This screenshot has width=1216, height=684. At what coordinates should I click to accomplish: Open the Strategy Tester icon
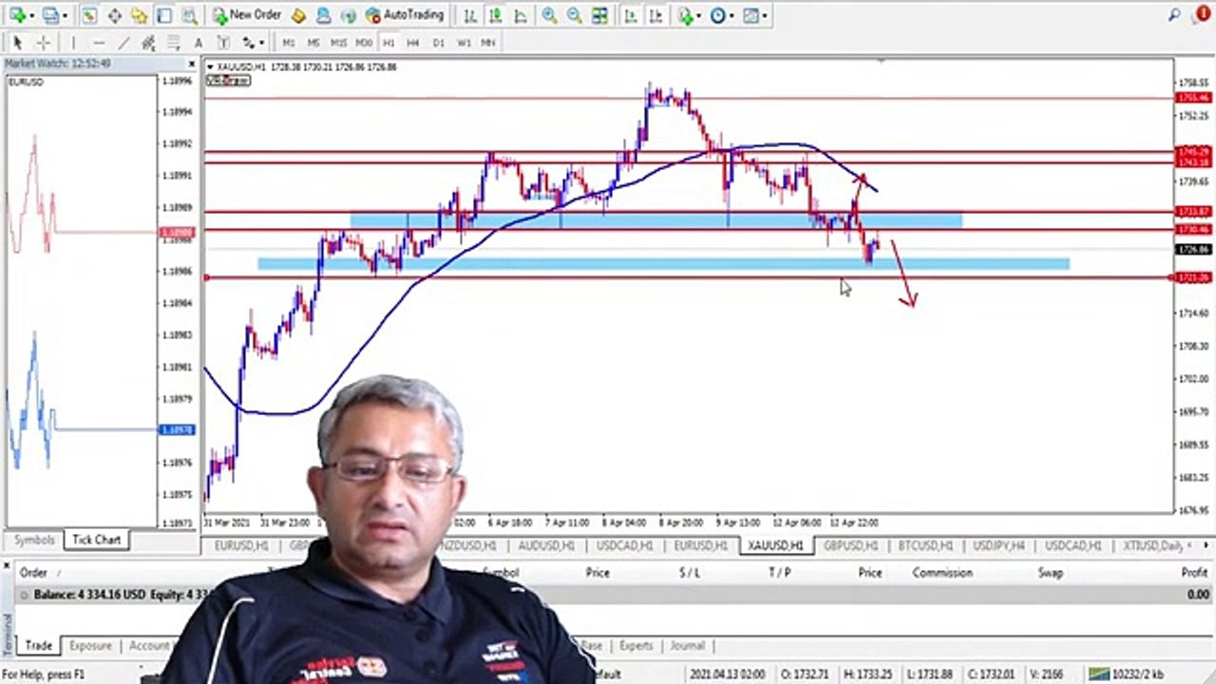(188, 15)
